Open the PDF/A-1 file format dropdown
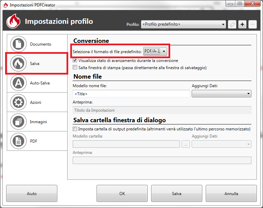Screen dimensions: 263x208 [155, 51]
